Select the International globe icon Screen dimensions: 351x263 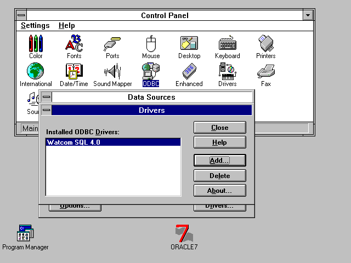tap(36, 72)
